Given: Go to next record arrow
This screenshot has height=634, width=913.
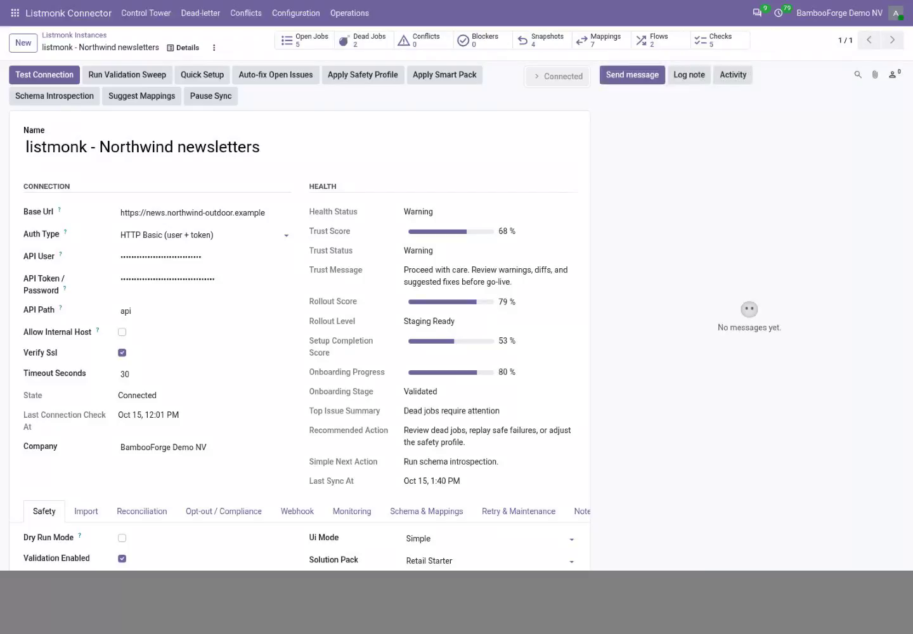Looking at the screenshot, I should point(892,40).
